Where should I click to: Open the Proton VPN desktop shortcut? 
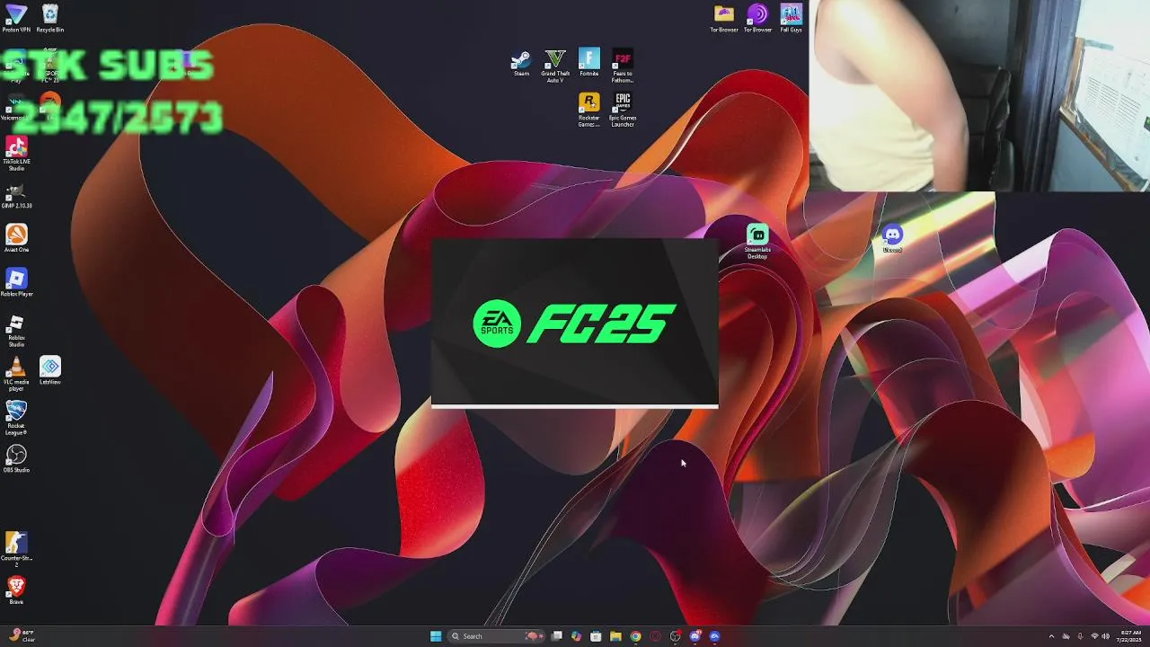(16, 18)
